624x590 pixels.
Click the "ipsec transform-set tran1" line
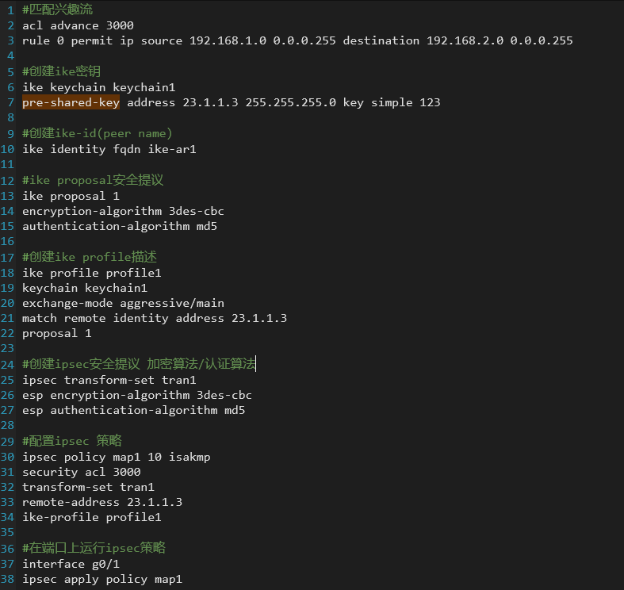(x=109, y=380)
